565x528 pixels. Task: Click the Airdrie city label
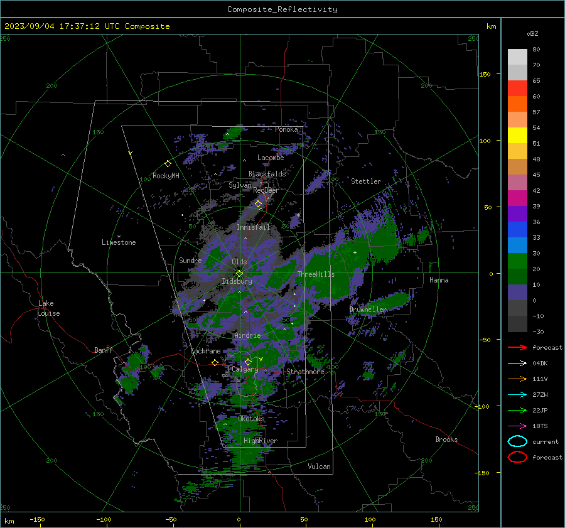247,335
